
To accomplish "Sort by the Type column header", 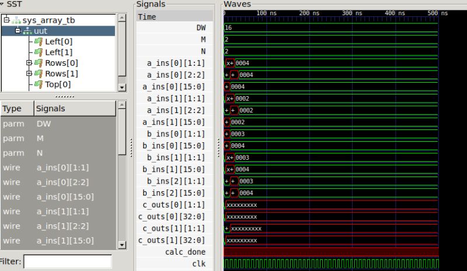I will coord(18,108).
